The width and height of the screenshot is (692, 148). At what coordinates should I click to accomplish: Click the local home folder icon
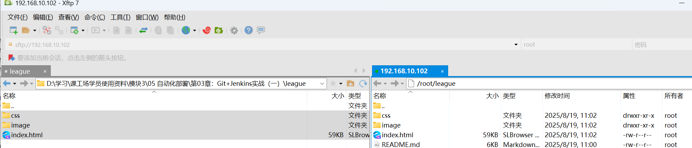tap(351, 83)
